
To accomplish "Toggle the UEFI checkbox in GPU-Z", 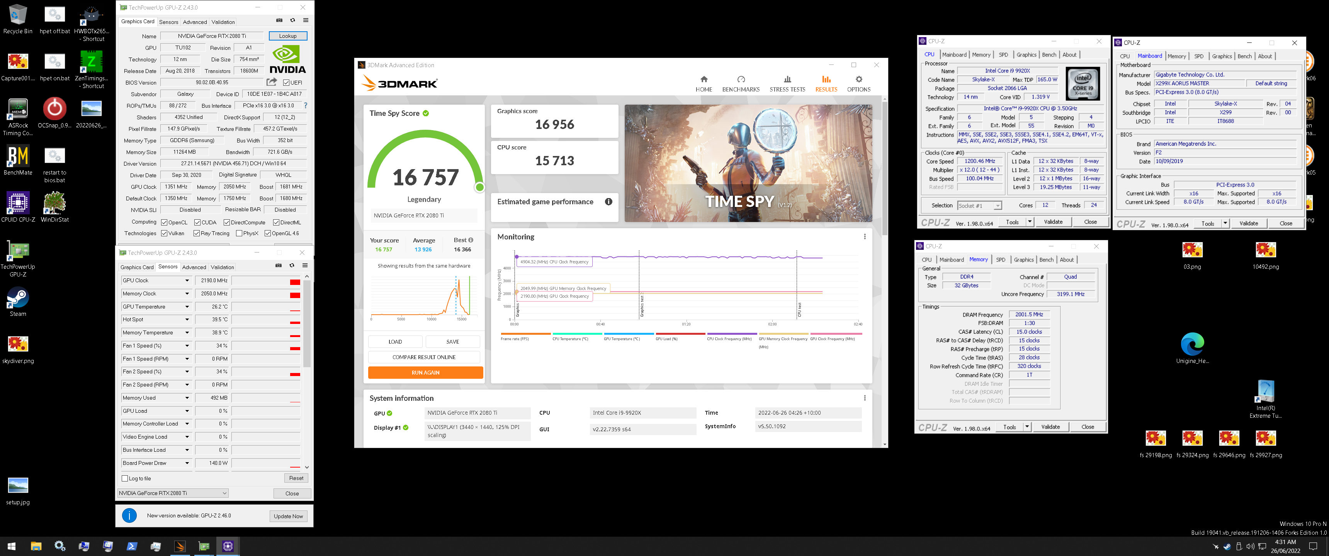I will coord(286,83).
